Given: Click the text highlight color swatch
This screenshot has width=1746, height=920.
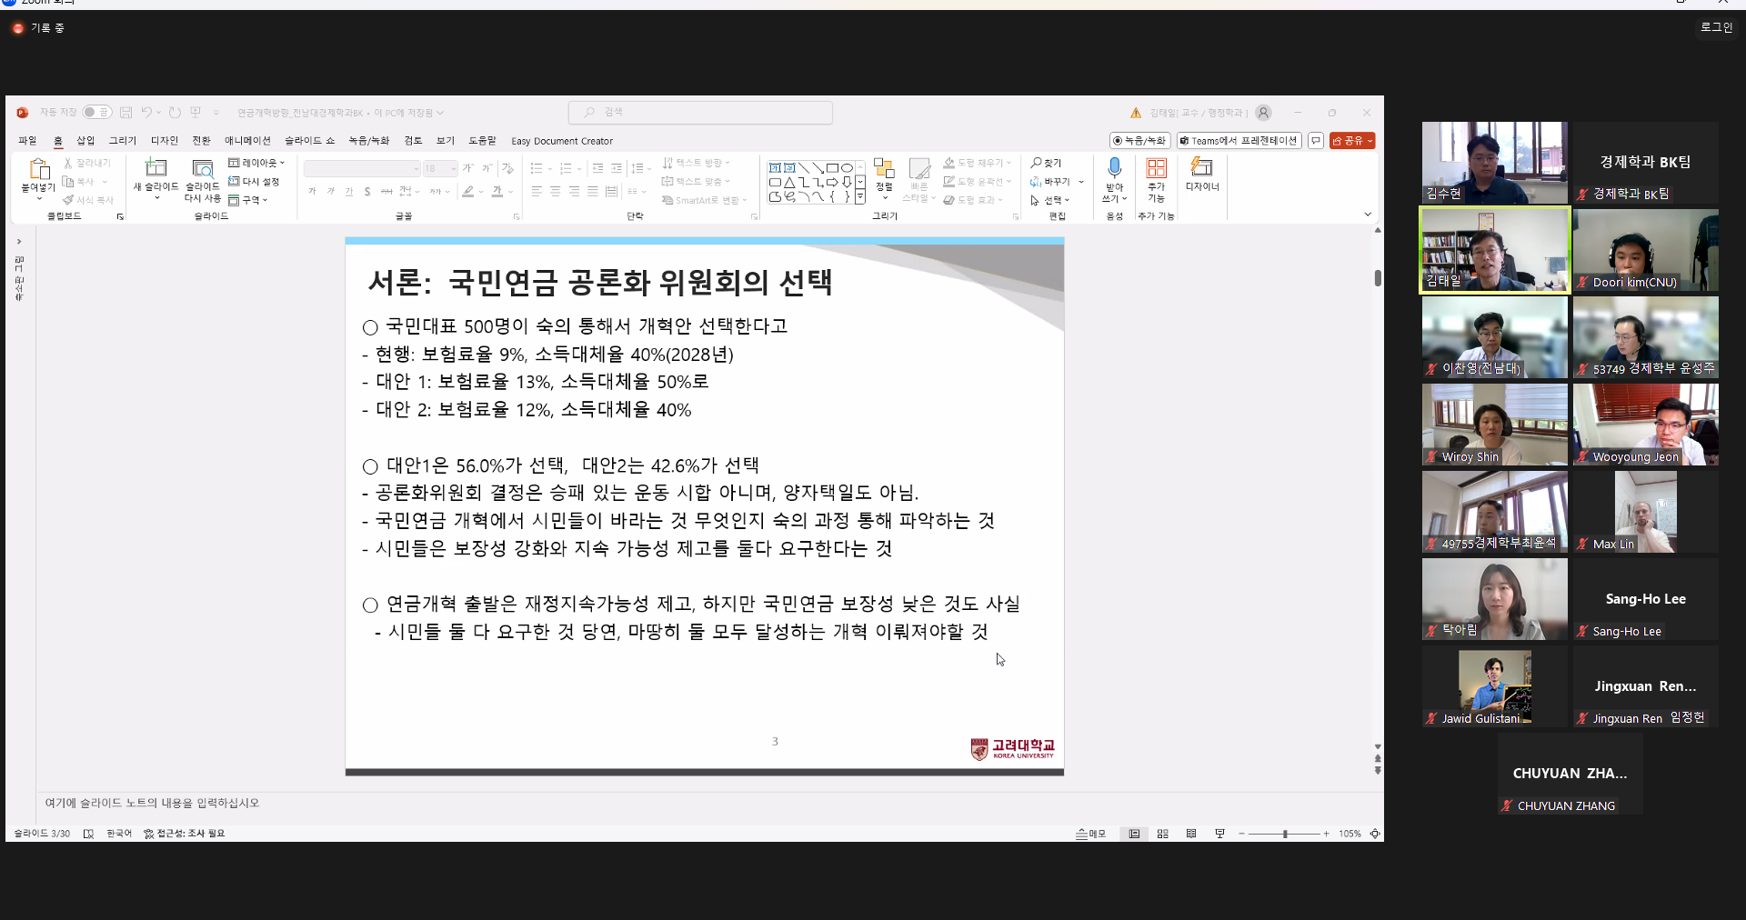Looking at the screenshot, I should (x=468, y=192).
